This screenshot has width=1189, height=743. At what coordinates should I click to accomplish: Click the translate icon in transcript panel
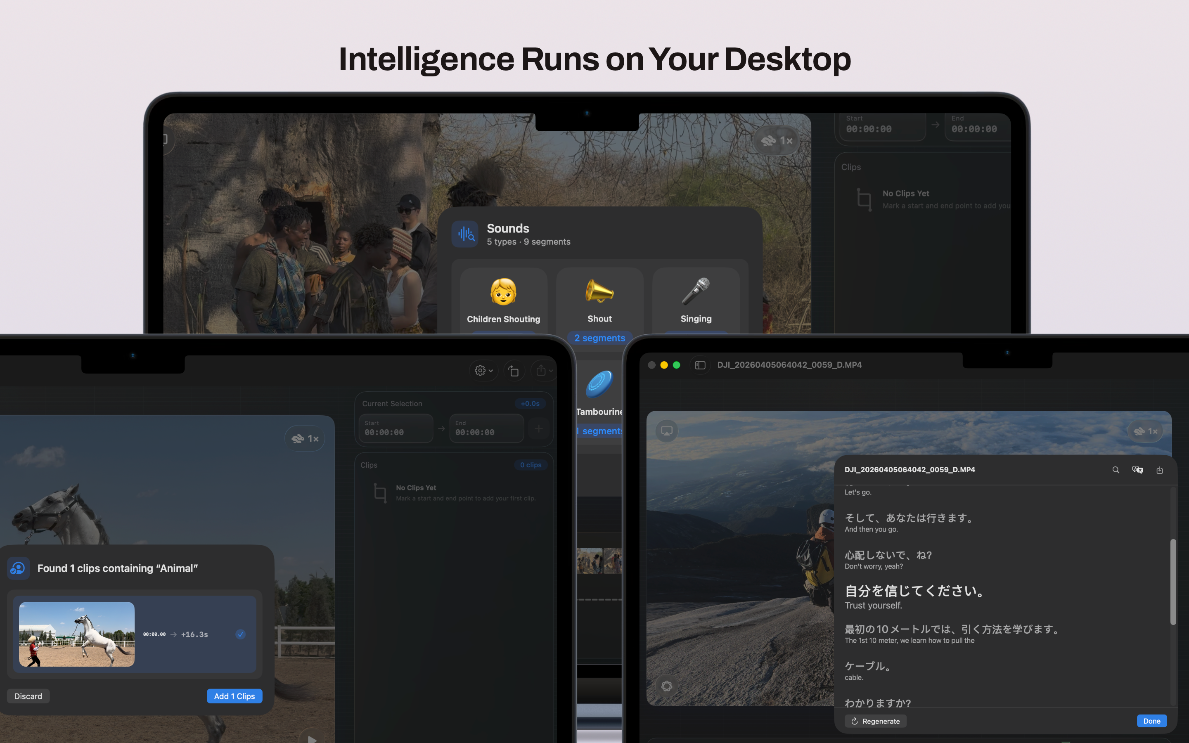click(1137, 470)
